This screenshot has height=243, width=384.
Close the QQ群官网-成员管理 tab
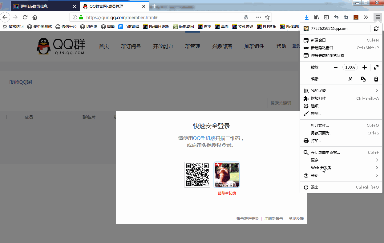click(144, 6)
